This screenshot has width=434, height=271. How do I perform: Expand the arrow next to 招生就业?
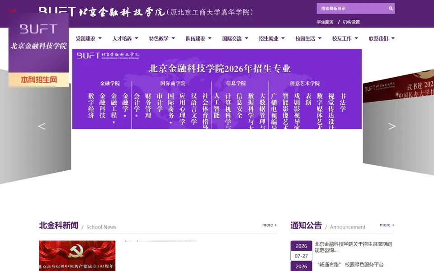click(283, 38)
